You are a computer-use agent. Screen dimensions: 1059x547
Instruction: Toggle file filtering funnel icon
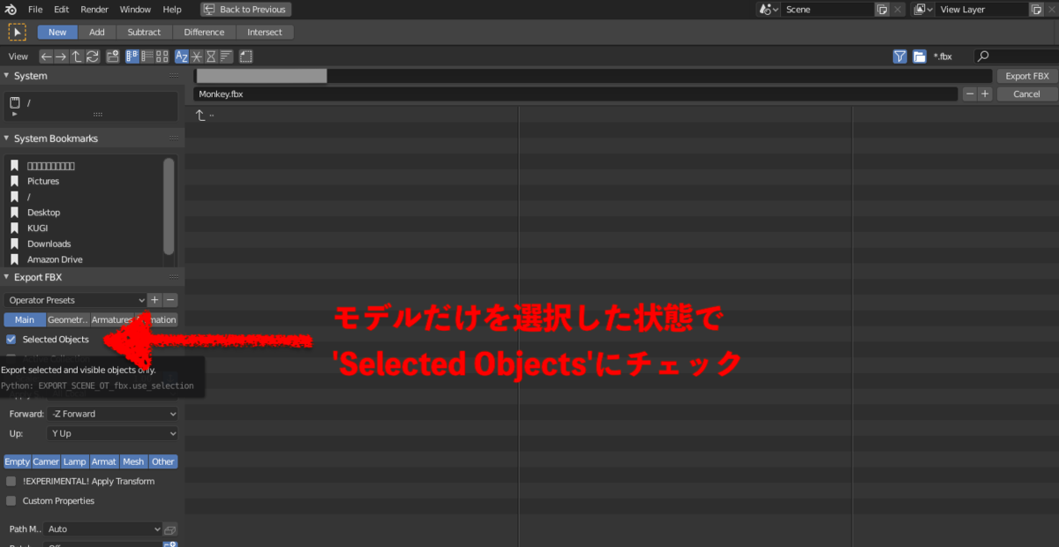[899, 56]
